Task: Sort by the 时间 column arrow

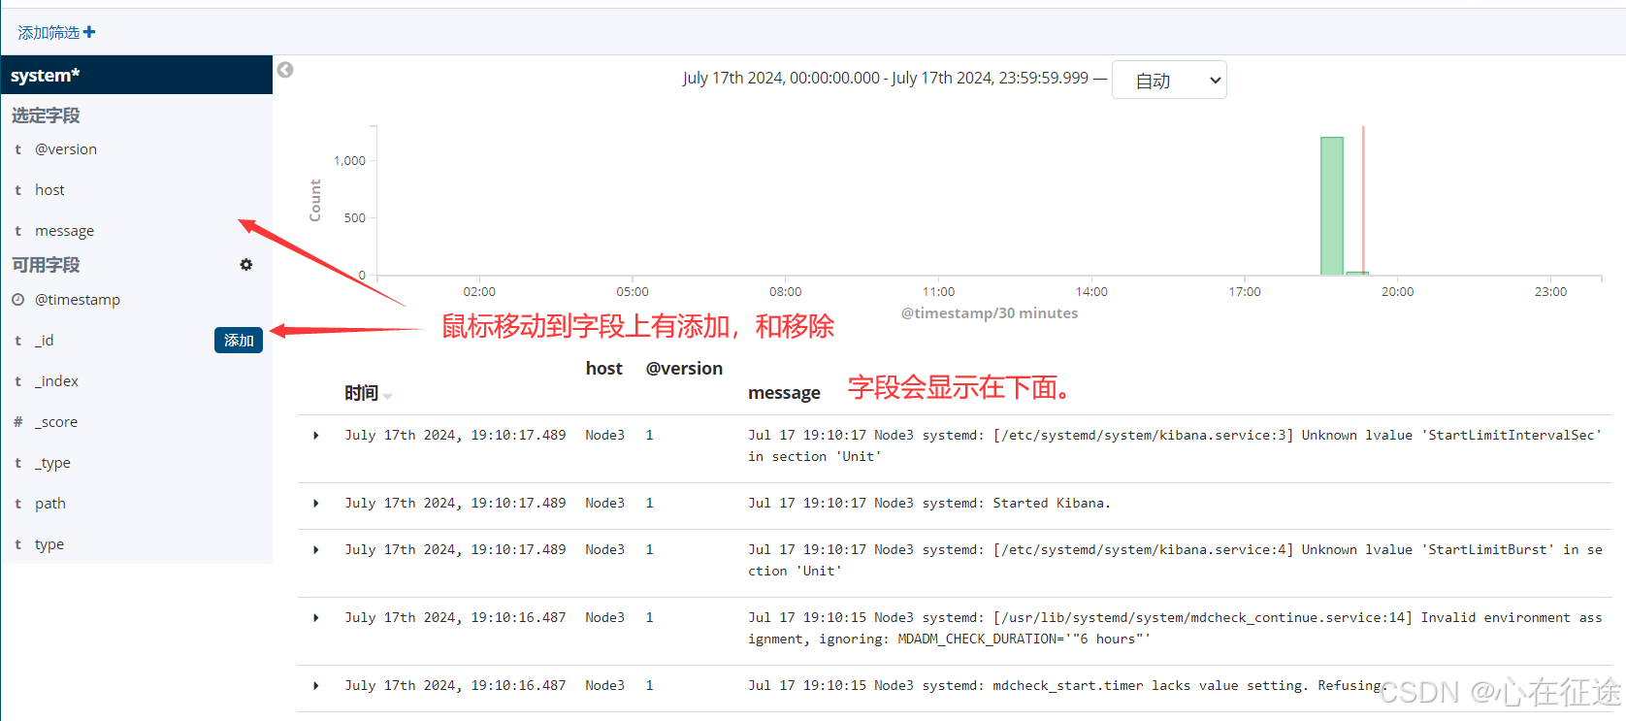Action: (388, 396)
